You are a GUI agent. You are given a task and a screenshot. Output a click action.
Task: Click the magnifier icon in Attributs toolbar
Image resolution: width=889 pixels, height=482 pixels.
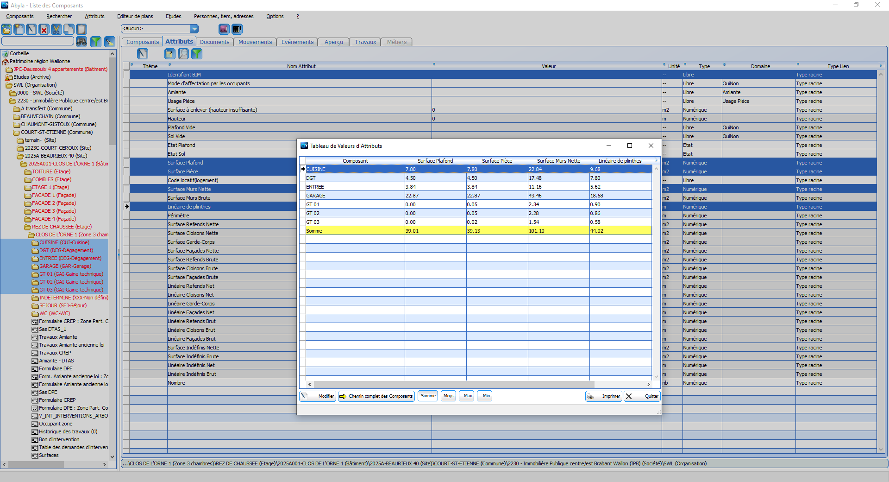(x=184, y=54)
